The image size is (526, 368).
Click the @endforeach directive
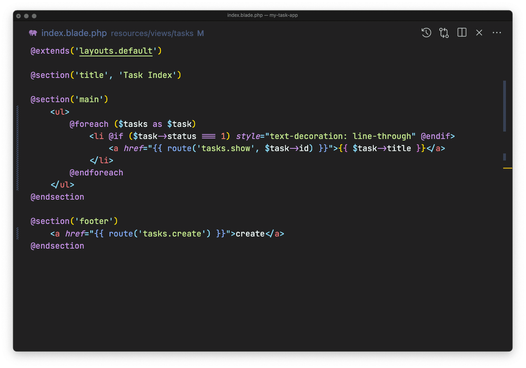click(96, 173)
